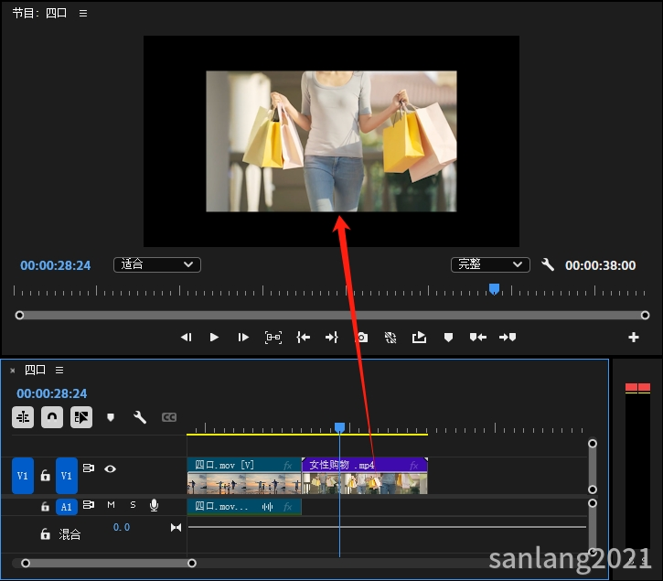Click the step forward one frame icon
Image resolution: width=663 pixels, height=581 pixels.
click(243, 337)
